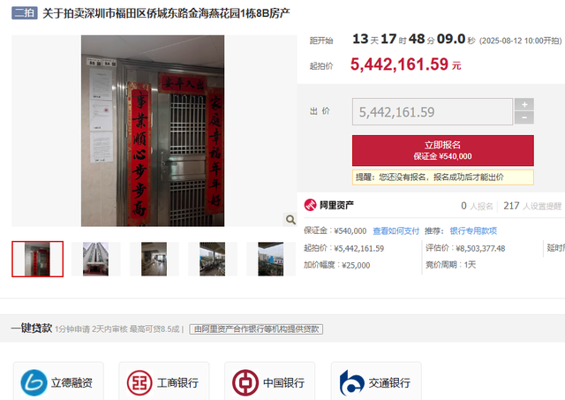Click the bid price input field

point(432,112)
